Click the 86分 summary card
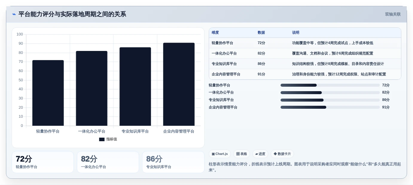 coord(173,162)
